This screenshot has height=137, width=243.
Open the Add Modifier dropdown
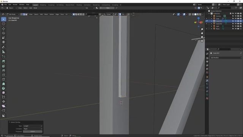tap(226, 57)
